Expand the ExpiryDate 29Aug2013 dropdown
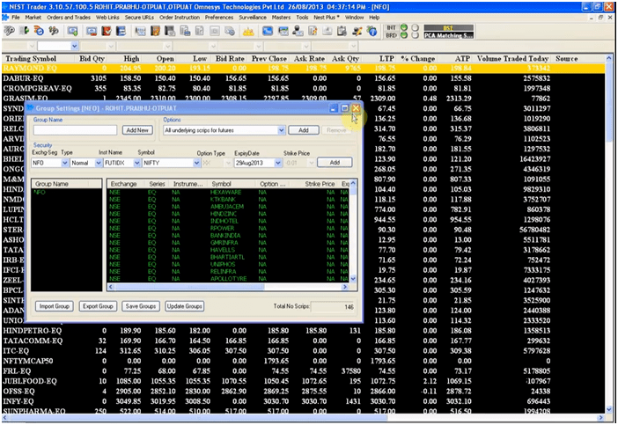 (278, 163)
